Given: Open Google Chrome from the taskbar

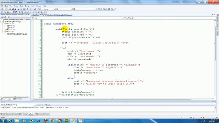Looking at the screenshot, I should pyautogui.click(x=52, y=121).
